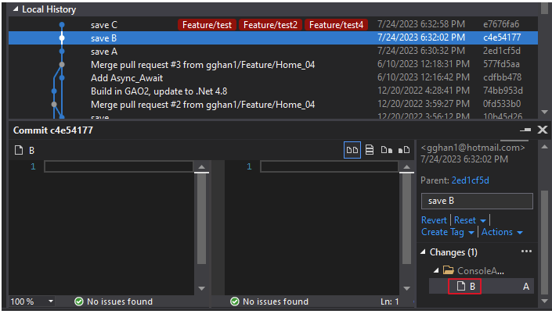
Task: Click commit details scroll down arrow
Action: point(544,301)
